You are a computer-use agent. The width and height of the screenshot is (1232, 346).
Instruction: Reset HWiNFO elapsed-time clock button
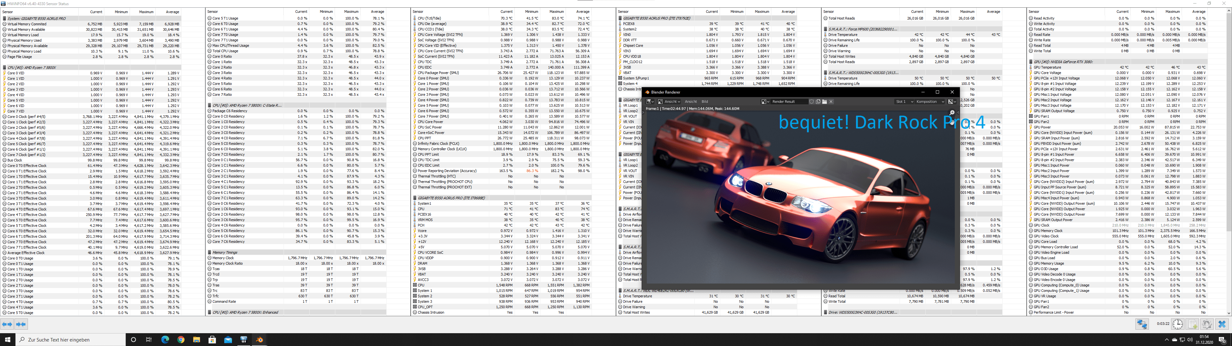(1178, 324)
